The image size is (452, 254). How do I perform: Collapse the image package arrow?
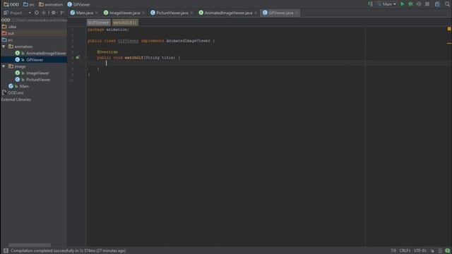(x=4, y=66)
